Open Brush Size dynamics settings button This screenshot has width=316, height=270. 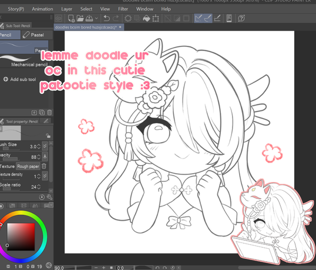click(x=45, y=146)
